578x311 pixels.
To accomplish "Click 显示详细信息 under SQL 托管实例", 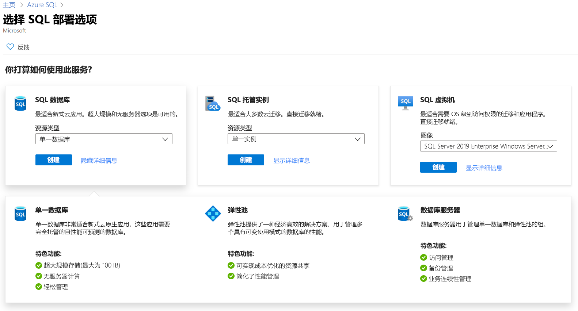I will click(x=292, y=161).
